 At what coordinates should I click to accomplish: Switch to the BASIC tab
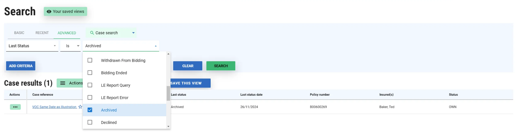coord(19,33)
